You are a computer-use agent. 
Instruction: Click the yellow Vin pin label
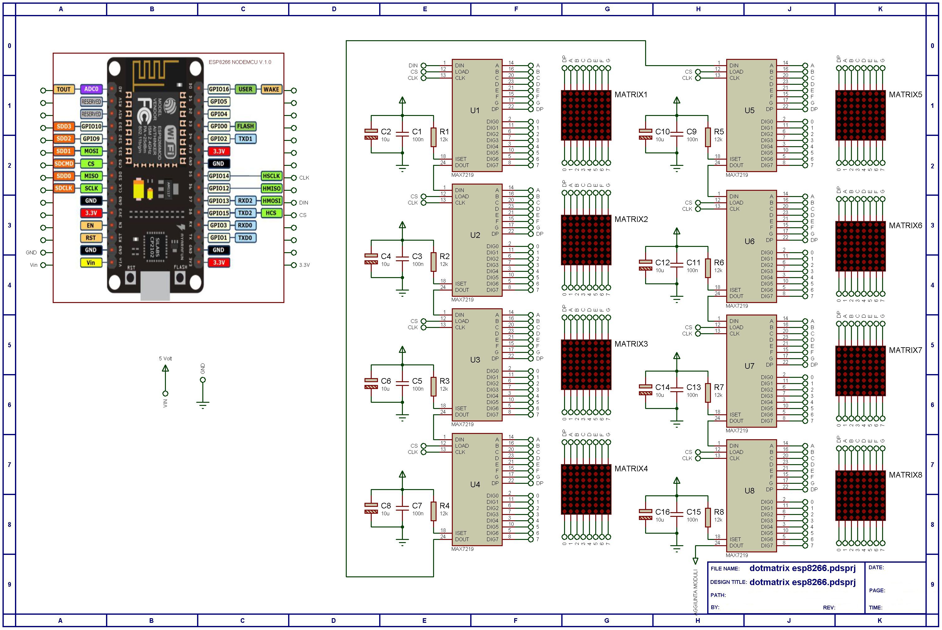91,262
